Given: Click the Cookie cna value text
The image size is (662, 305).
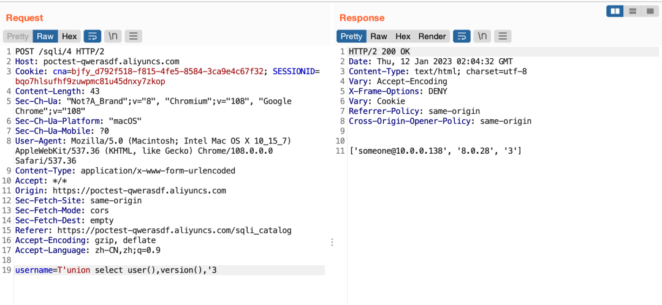Looking at the screenshot, I should 167,71.
